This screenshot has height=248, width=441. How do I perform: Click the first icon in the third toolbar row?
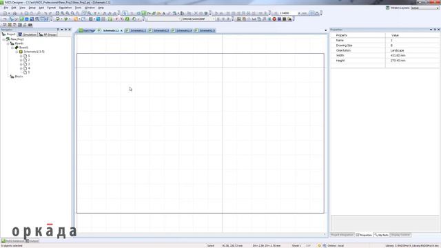5,25
